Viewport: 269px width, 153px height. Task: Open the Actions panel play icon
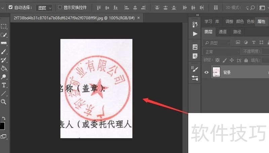(x=195, y=34)
